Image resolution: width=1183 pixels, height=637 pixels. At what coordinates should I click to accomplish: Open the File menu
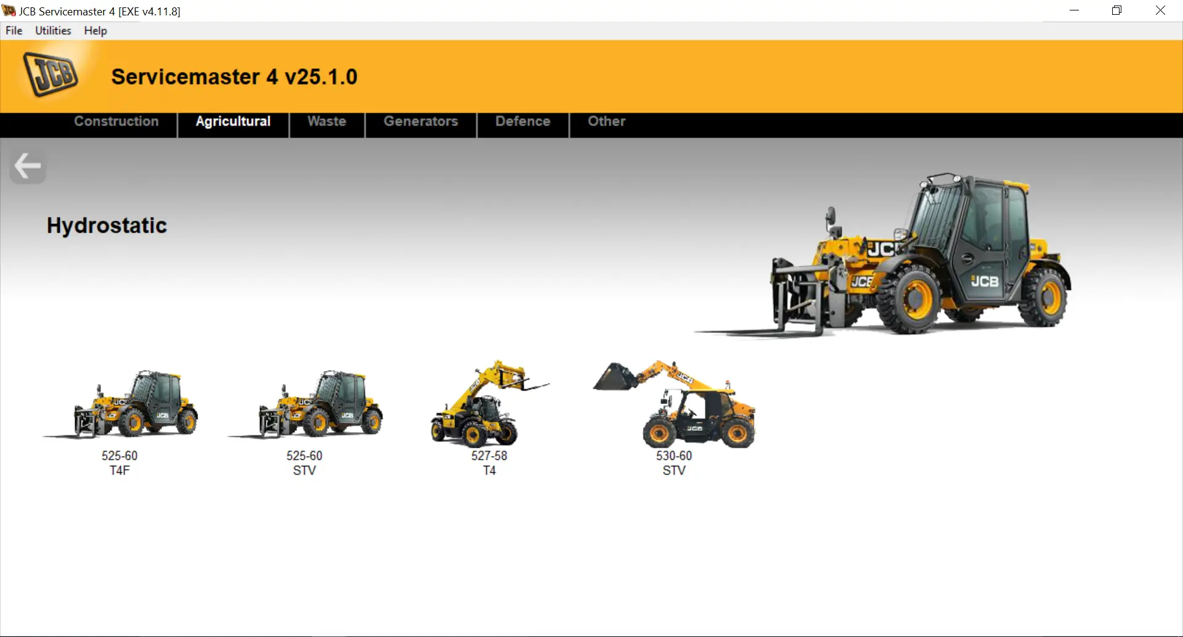click(14, 31)
